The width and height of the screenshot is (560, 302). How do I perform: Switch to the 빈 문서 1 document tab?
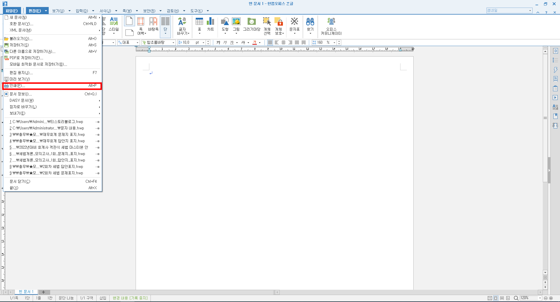26,292
